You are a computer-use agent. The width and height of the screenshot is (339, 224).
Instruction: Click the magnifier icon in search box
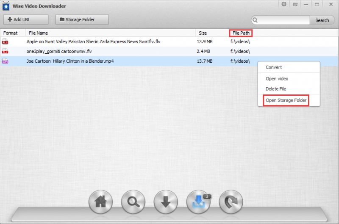click(255, 20)
